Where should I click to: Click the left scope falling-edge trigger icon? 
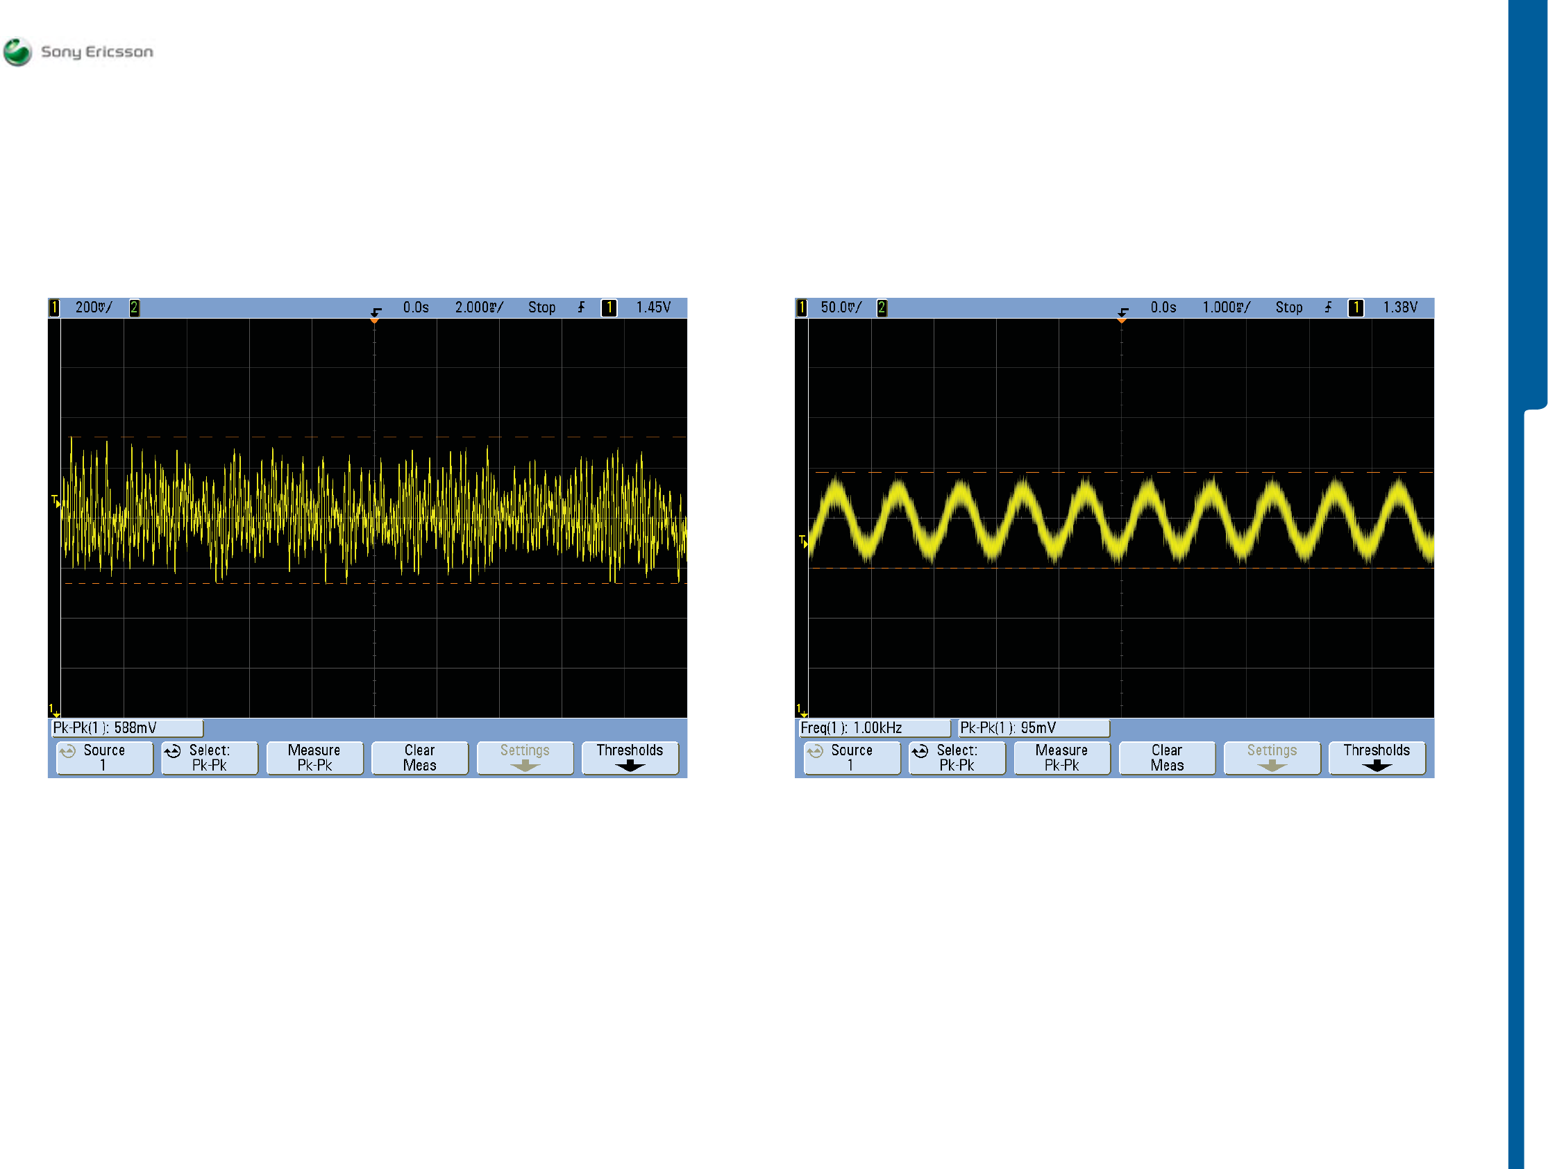point(376,312)
